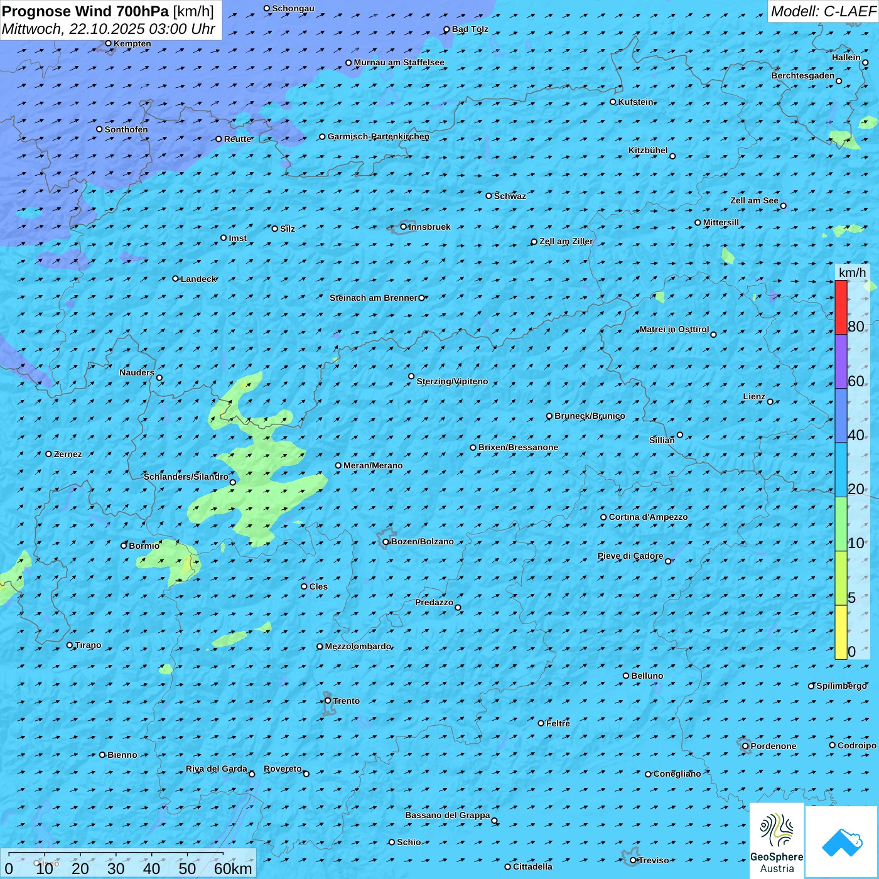Click the 'Meran/Merano' label
Viewport: 879px width, 879px height.
[373, 465]
